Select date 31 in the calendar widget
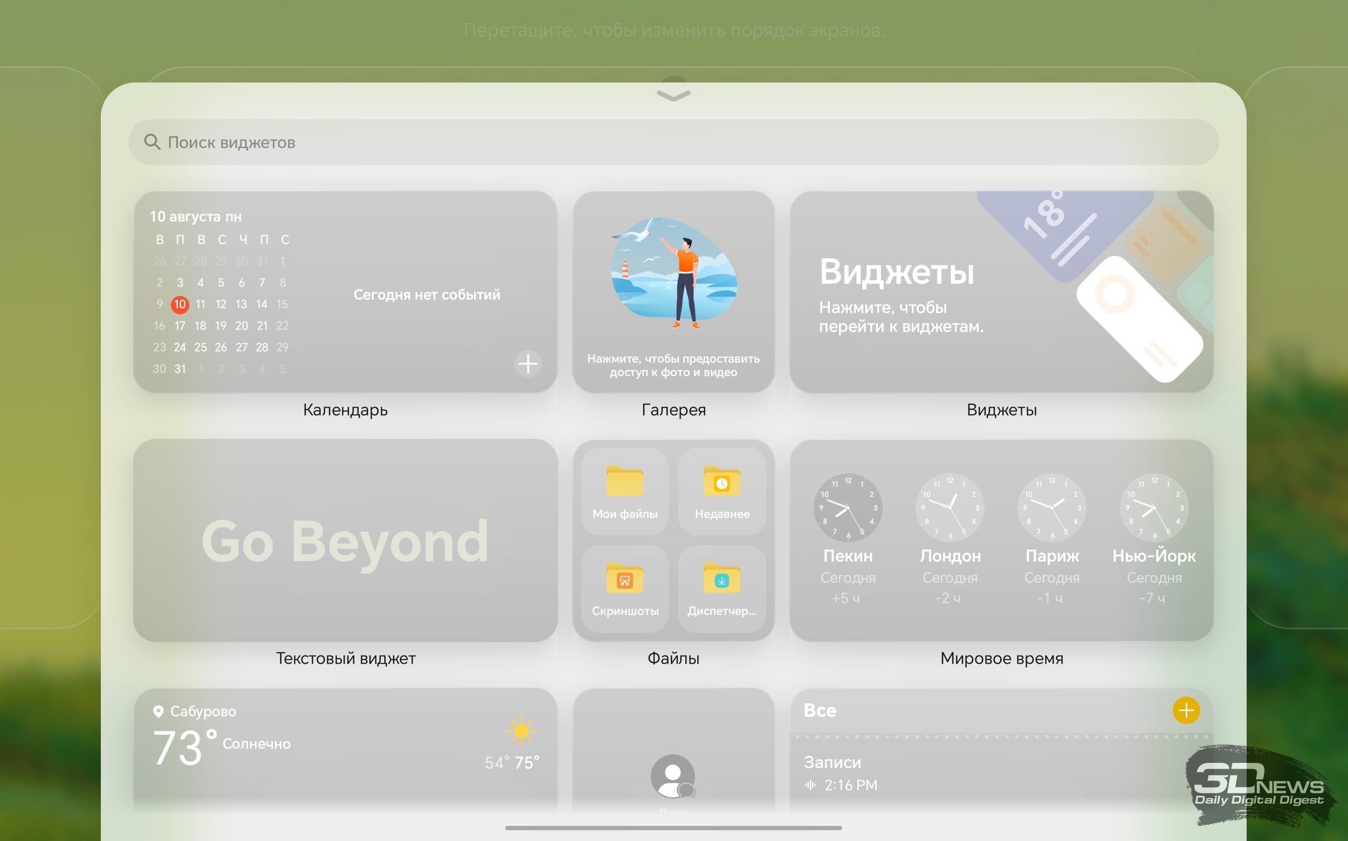This screenshot has height=841, width=1348. pyautogui.click(x=180, y=369)
